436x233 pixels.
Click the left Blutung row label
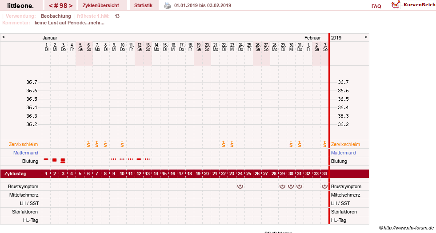coord(30,161)
